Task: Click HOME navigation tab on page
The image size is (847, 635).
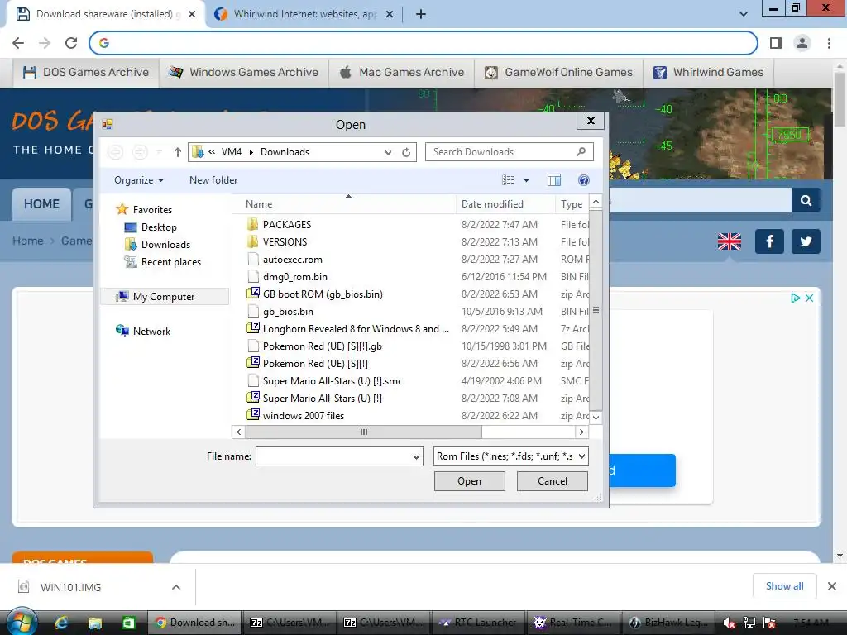Action: point(41,204)
